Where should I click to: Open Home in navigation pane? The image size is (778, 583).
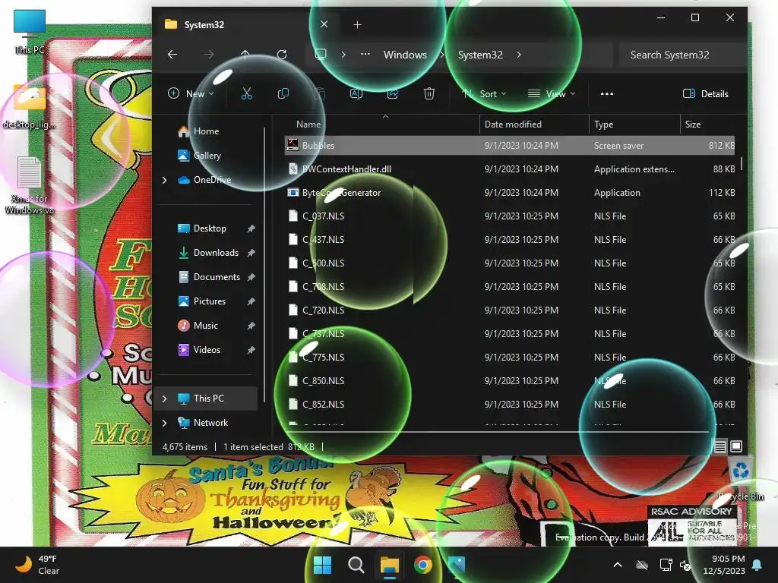pyautogui.click(x=207, y=131)
